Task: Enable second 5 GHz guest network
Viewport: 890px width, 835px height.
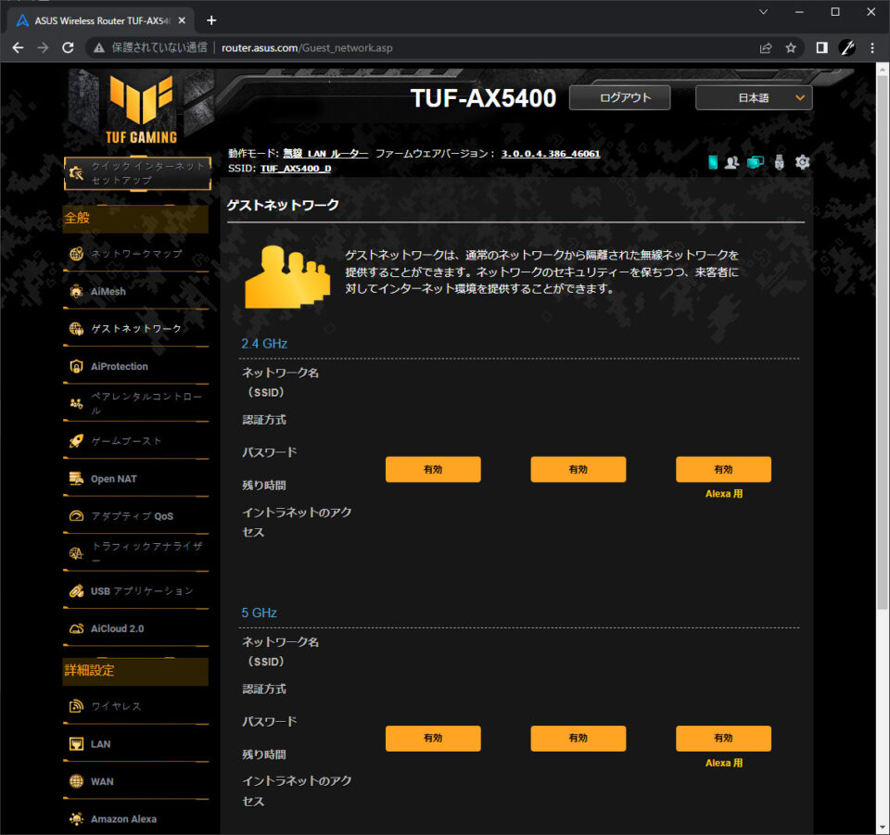Action: [578, 738]
